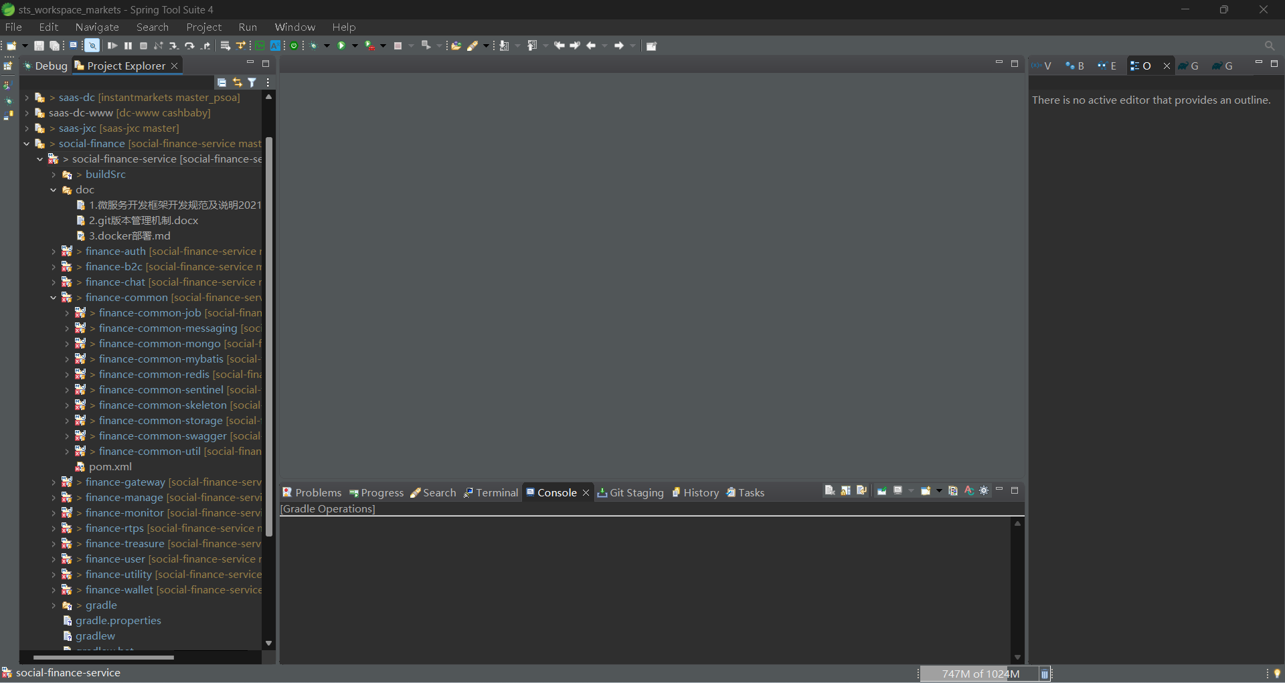
Task: Collapse the doc folder
Action: [54, 190]
